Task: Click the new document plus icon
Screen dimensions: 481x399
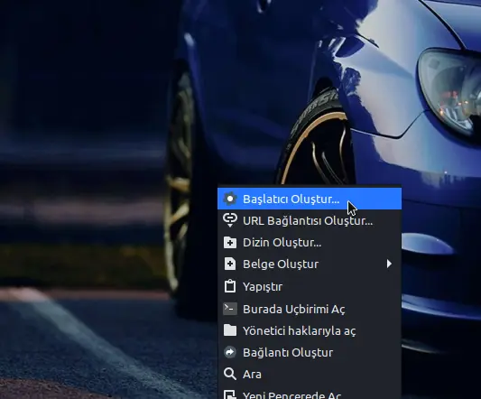Action: 230,264
